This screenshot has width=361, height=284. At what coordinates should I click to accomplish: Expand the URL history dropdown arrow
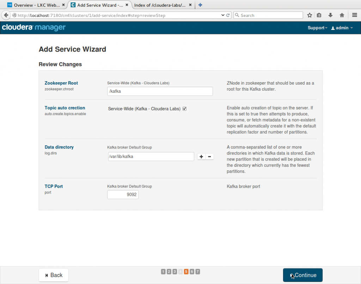coord(223,15)
